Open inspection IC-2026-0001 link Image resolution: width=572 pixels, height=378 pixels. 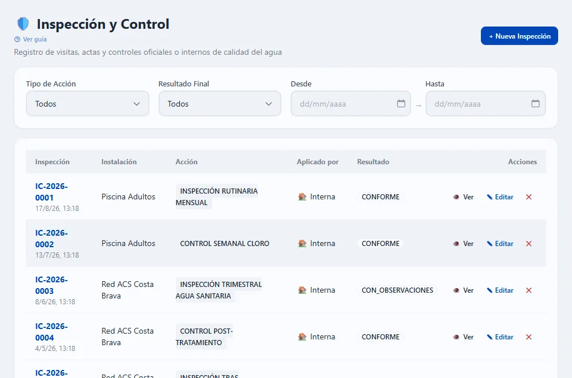tap(51, 192)
